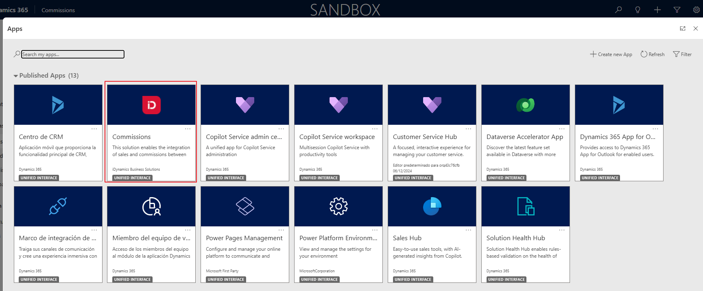Click the plus quick create icon

(x=657, y=9)
